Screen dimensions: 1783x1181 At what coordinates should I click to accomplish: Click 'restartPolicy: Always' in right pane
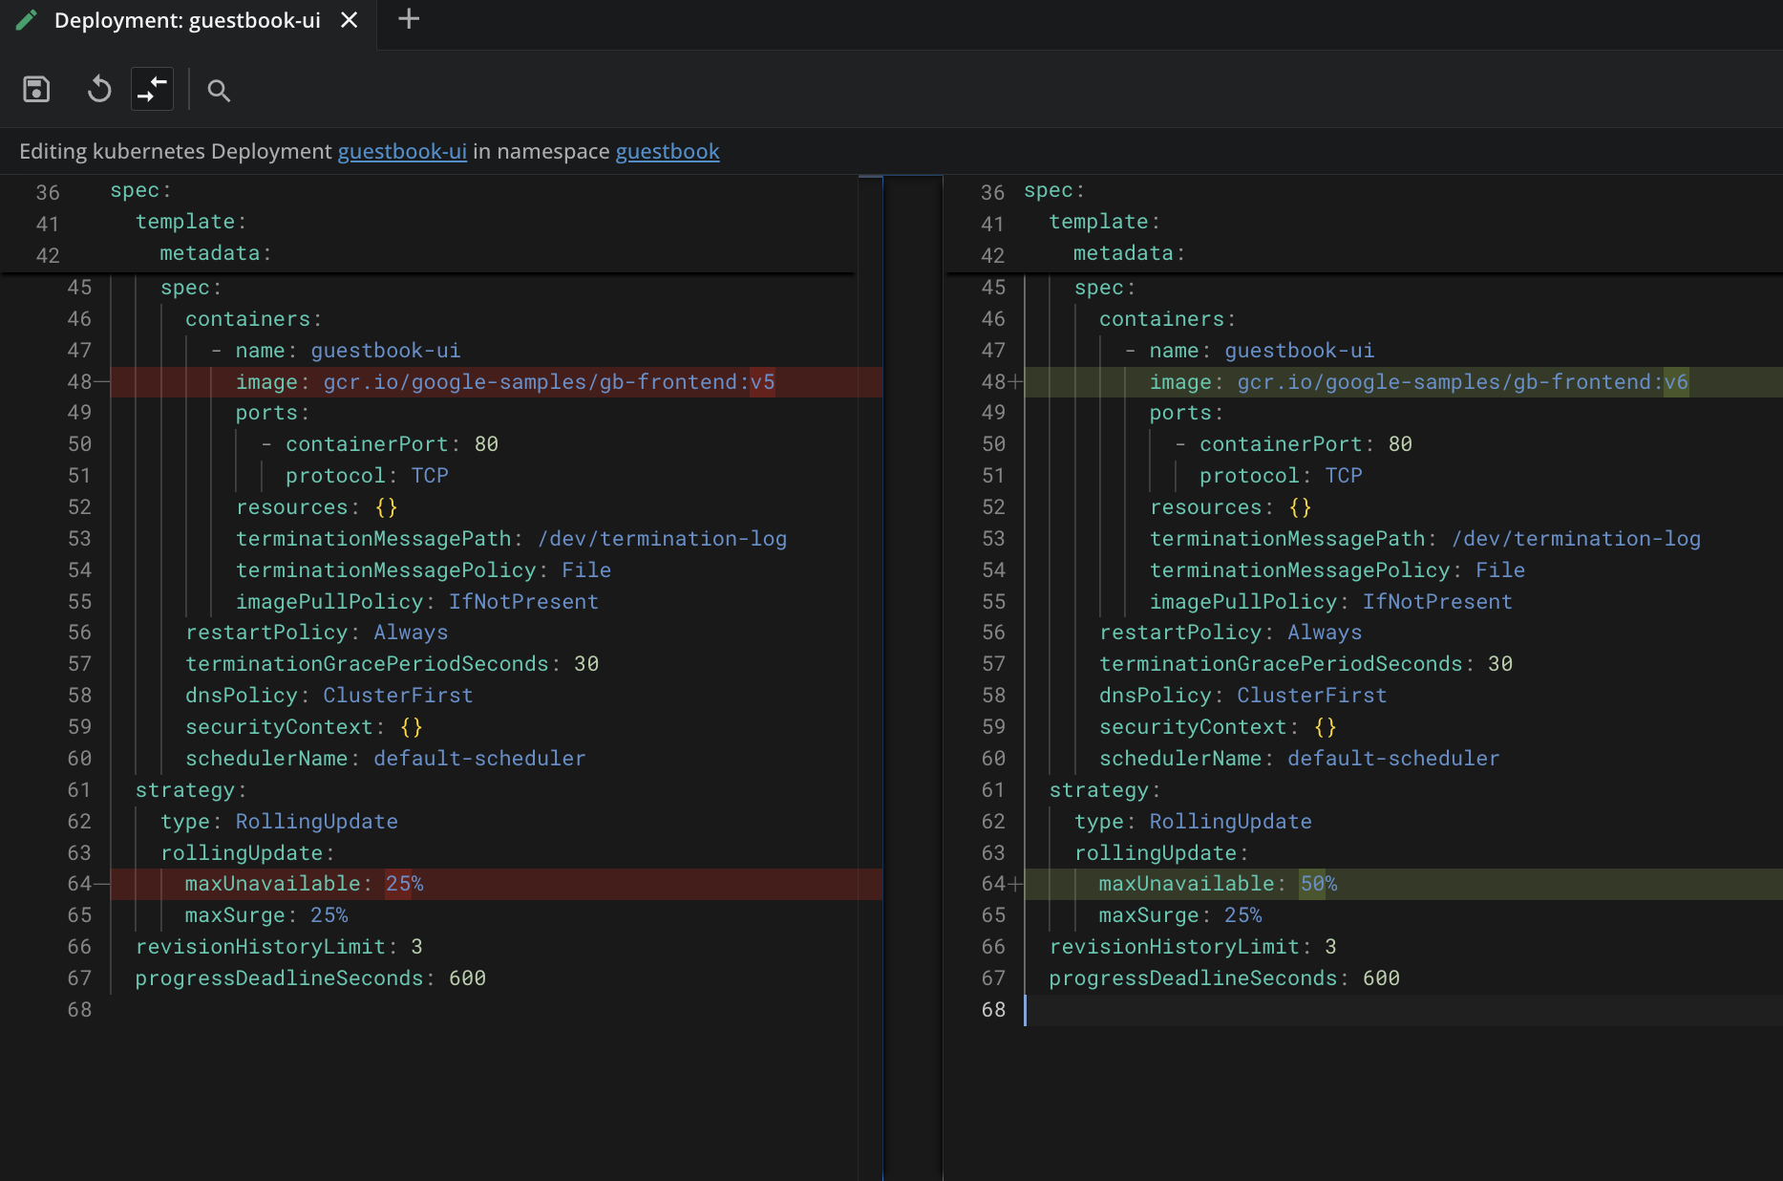tap(1230, 633)
